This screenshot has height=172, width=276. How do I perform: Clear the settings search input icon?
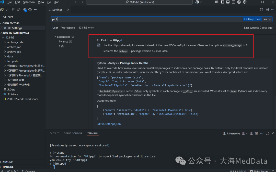265,19
